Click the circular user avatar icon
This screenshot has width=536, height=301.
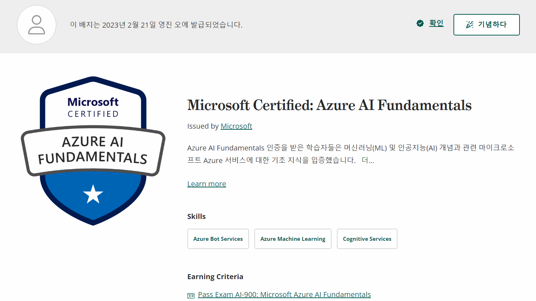(36, 25)
